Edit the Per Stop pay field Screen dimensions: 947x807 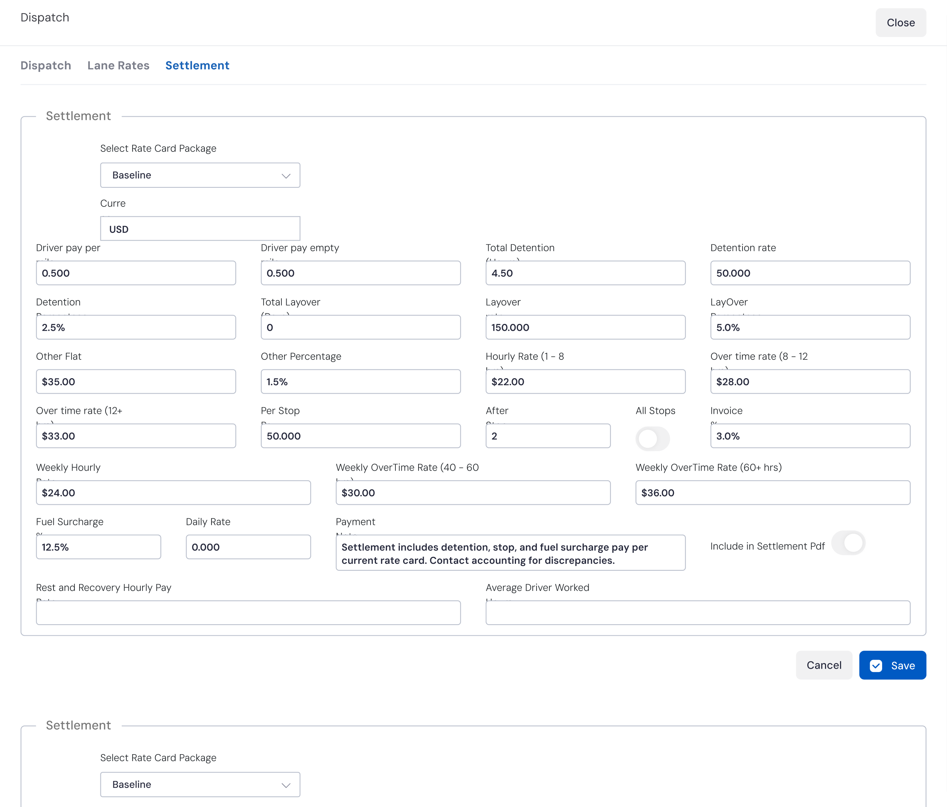click(x=361, y=436)
